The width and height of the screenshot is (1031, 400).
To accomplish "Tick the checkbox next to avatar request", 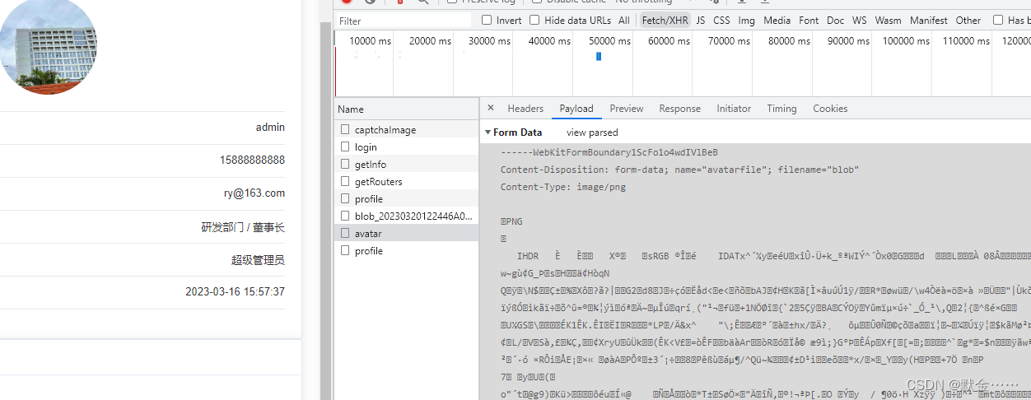I will (x=346, y=234).
